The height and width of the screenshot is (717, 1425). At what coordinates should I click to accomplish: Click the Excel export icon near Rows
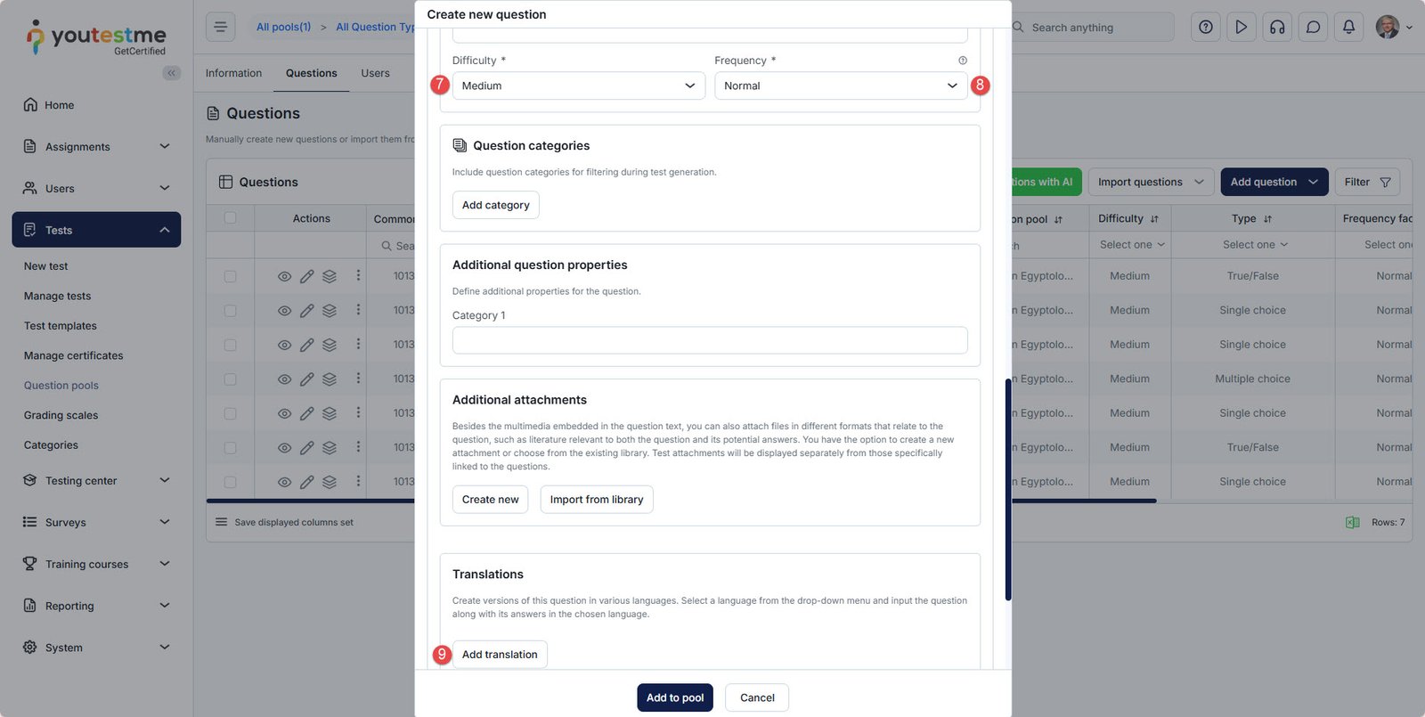(x=1352, y=523)
